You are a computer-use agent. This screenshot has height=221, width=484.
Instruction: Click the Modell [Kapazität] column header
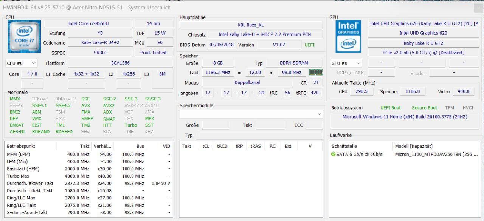pos(414,146)
